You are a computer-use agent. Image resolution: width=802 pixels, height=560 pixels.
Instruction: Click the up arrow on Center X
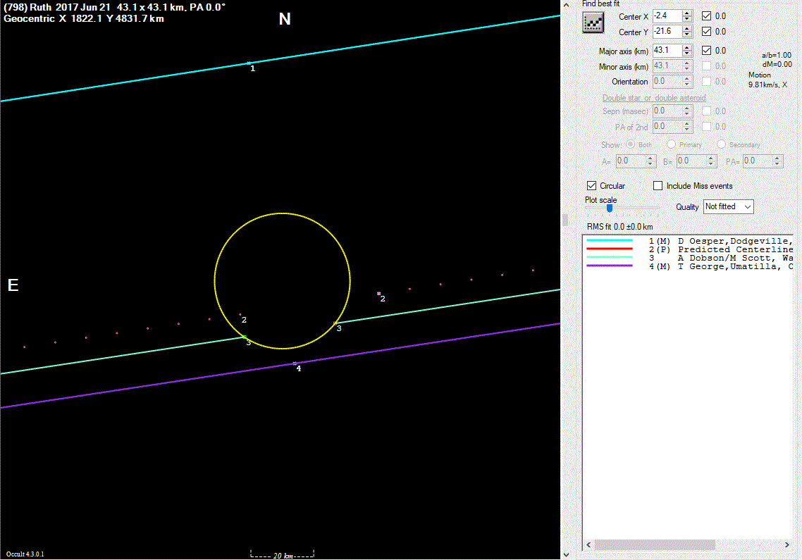coord(687,13)
